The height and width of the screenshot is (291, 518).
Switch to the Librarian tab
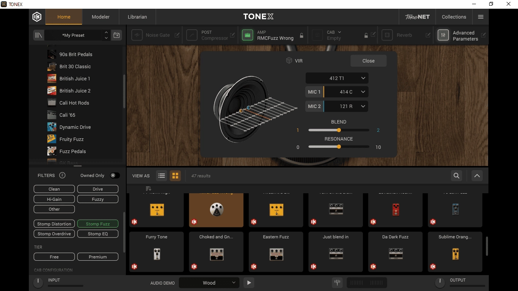tap(137, 17)
